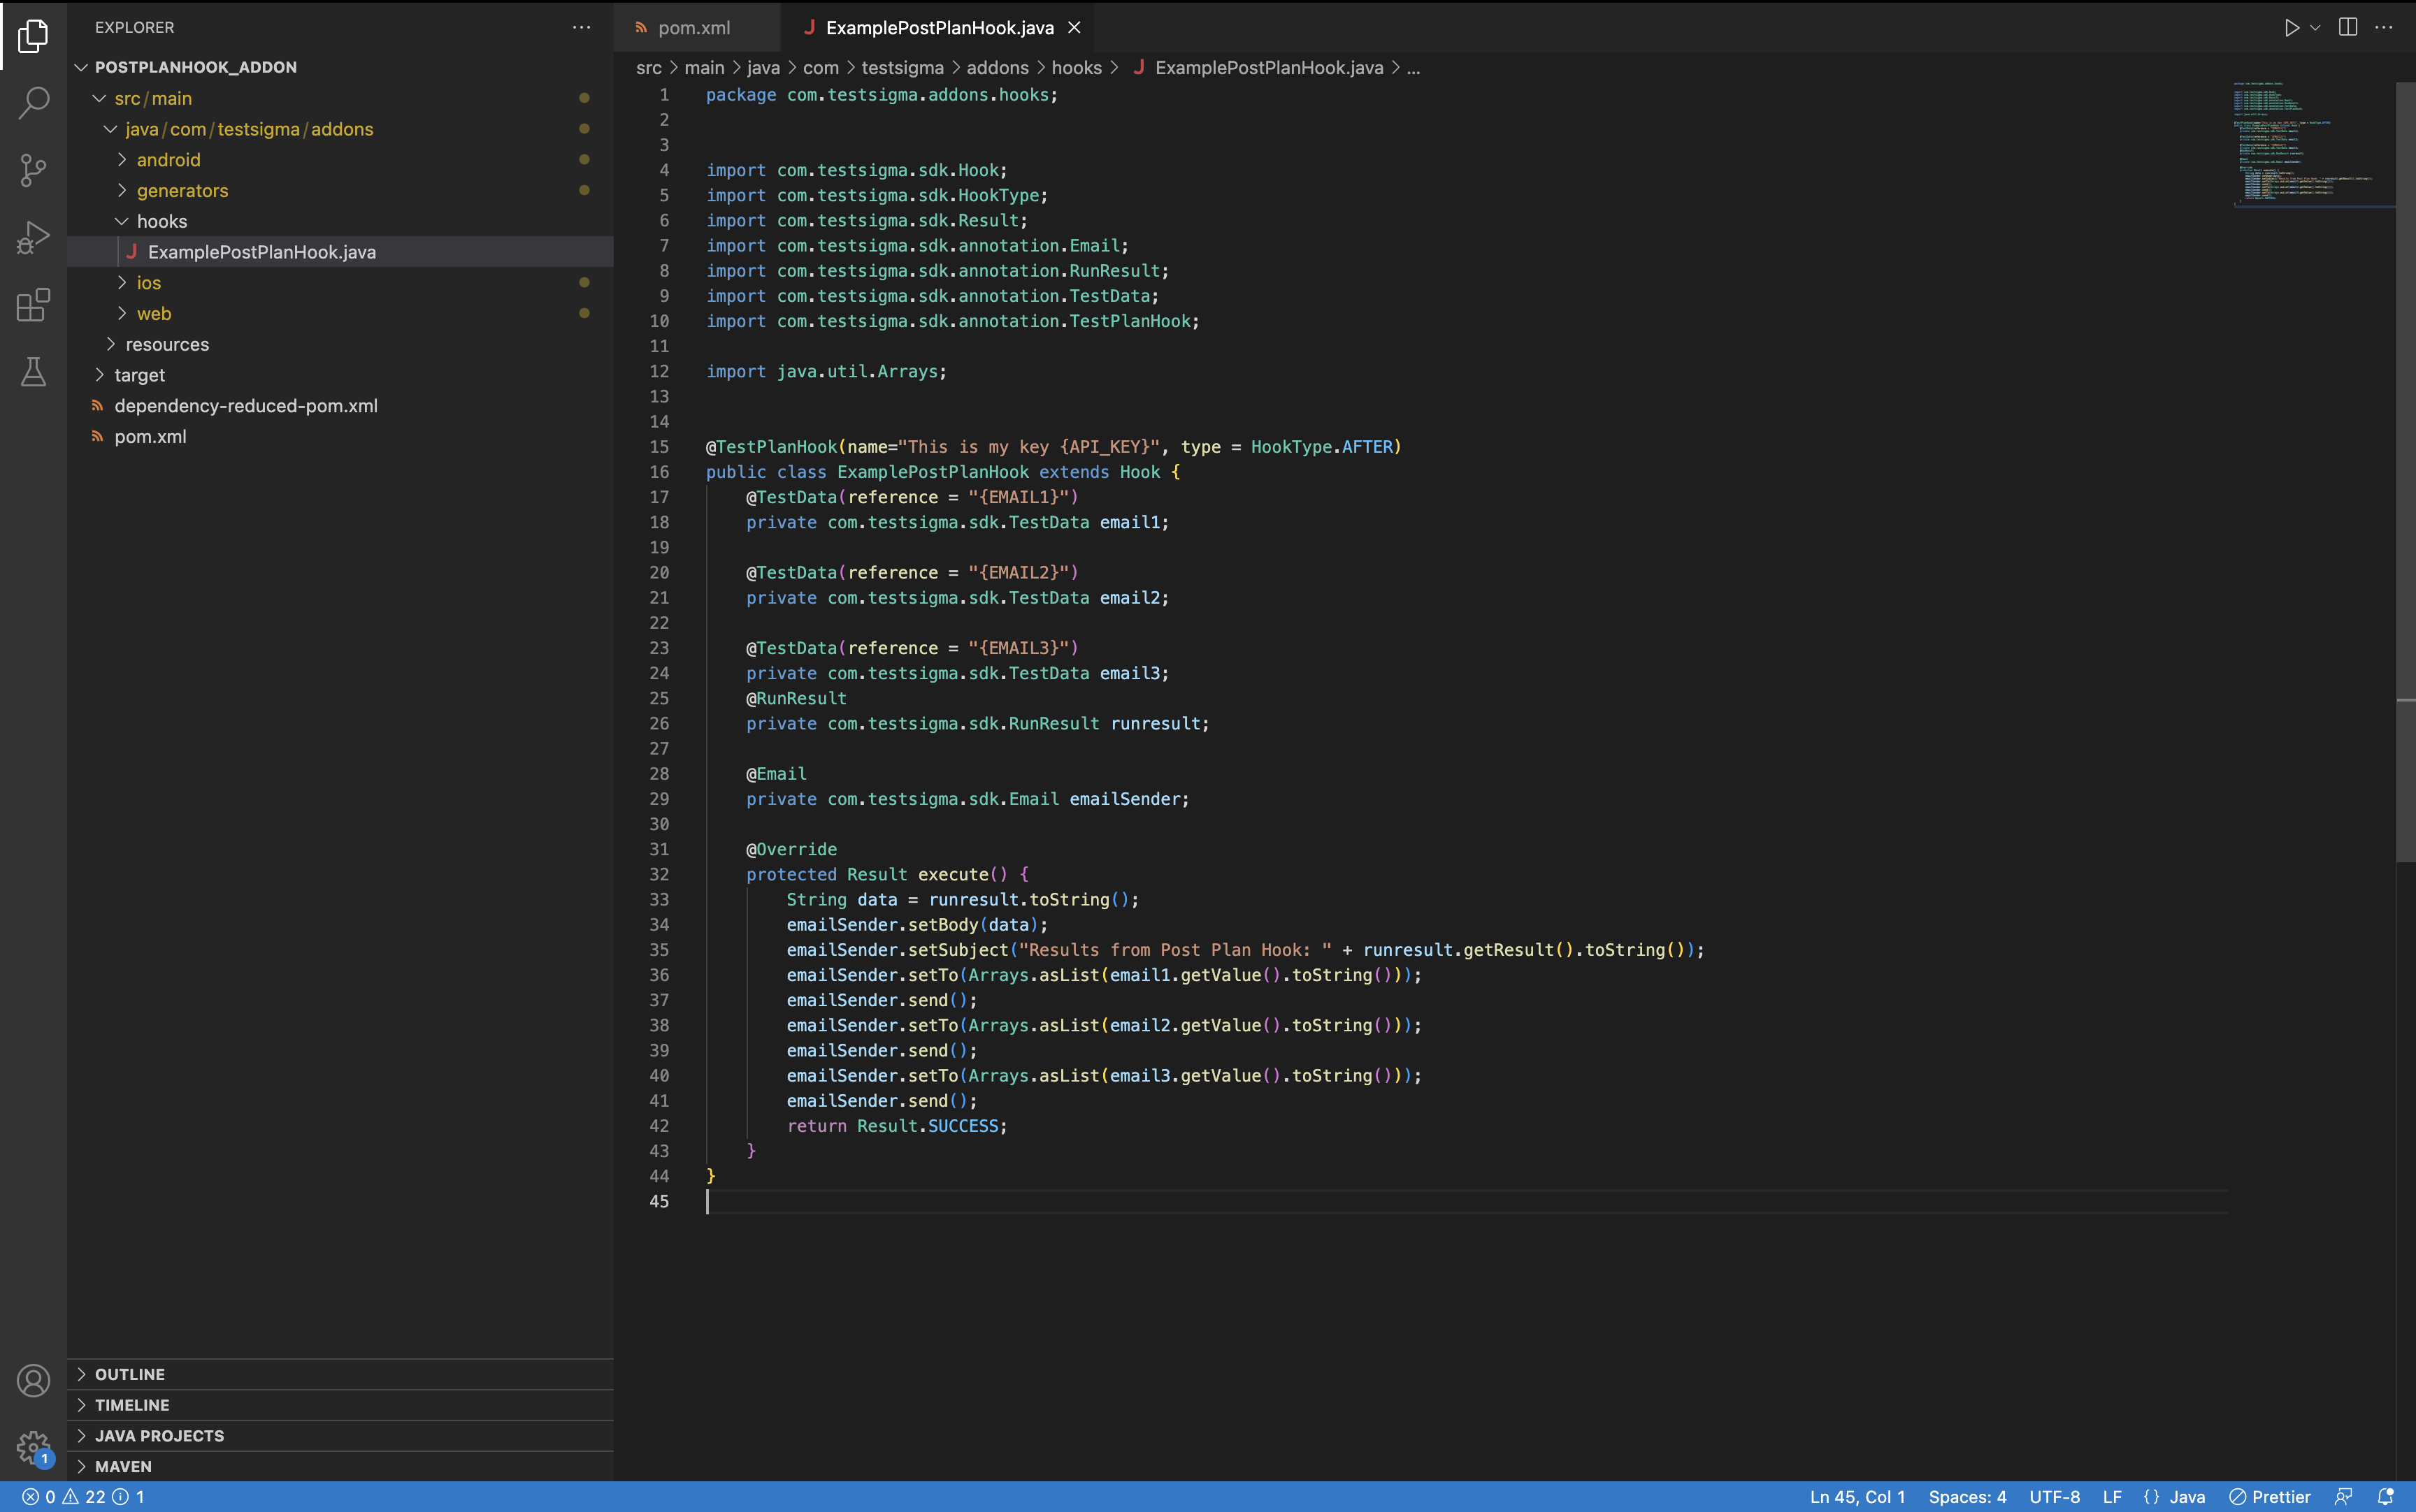Click 'addons' in the breadcrumb
Viewport: 2416px width, 1512px height.
[998, 68]
